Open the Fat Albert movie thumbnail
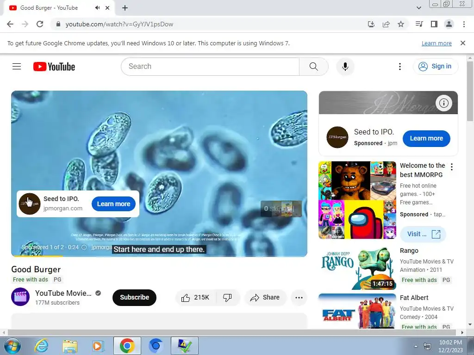474x355 pixels. click(357, 311)
